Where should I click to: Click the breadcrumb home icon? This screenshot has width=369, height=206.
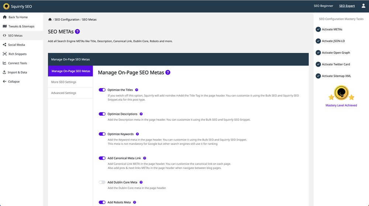pyautogui.click(x=50, y=20)
